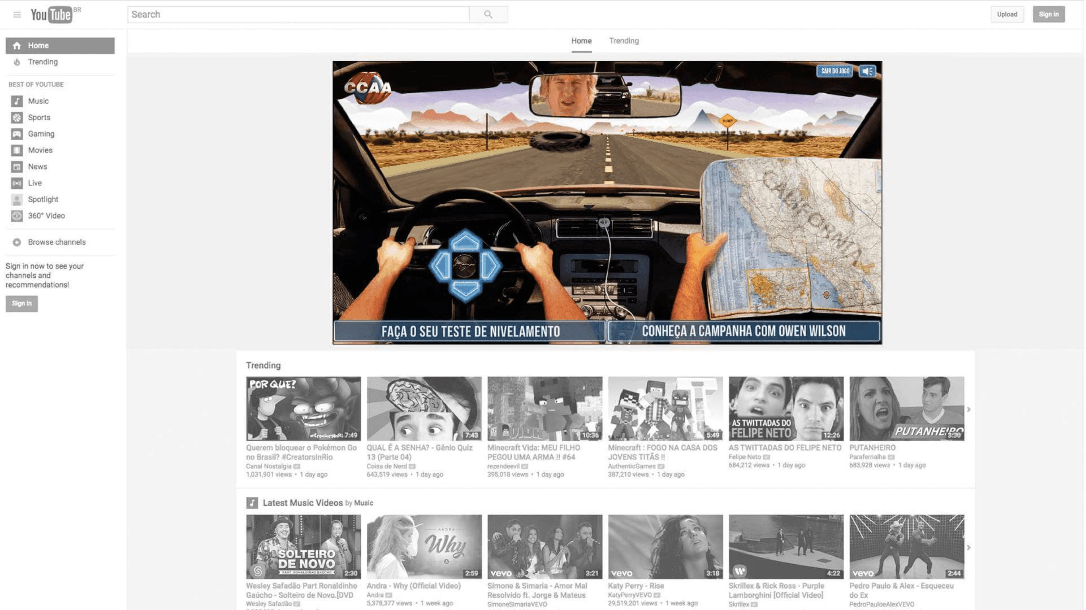Open Browse channels text link
The image size is (1086, 610).
[x=57, y=242]
